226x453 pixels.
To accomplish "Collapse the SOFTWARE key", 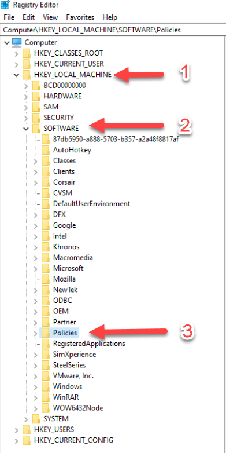I will tap(26, 129).
